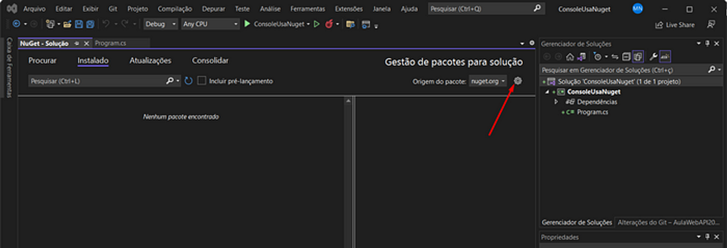727x248 pixels.
Task: Pin the Propriedades panel
Action: click(707, 237)
